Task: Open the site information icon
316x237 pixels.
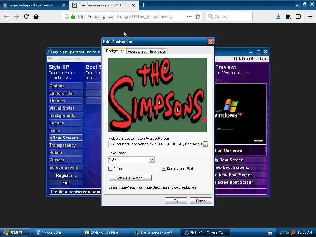Action: pyautogui.click(x=67, y=16)
